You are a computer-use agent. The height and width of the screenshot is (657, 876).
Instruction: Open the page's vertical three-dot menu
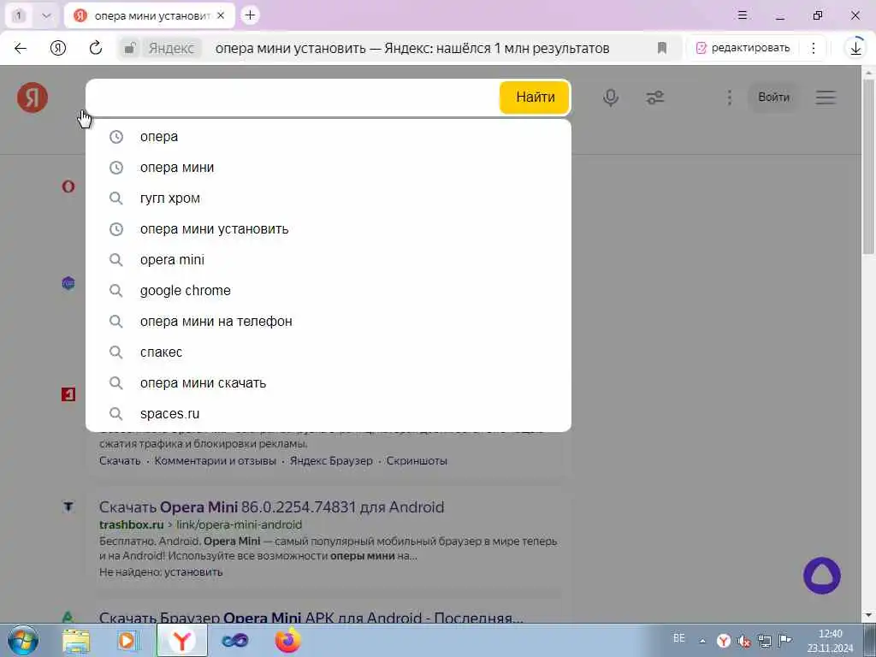pos(729,98)
